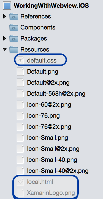Expand the References folder arrow
Image resolution: width=103 pixels, height=199 pixels.
tap(5, 16)
